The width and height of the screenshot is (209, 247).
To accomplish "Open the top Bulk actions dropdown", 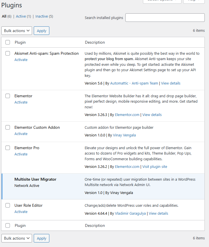I will pos(17,31).
